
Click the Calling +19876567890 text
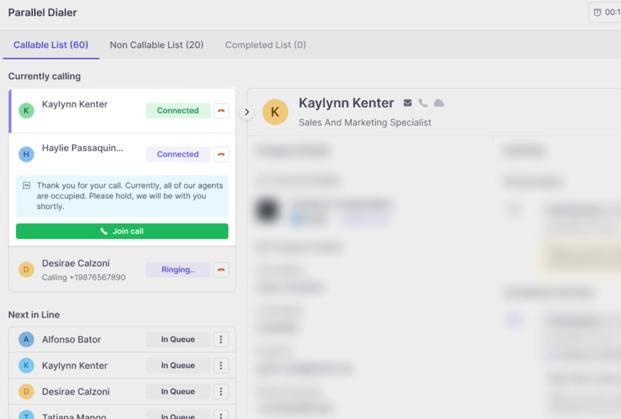(84, 277)
